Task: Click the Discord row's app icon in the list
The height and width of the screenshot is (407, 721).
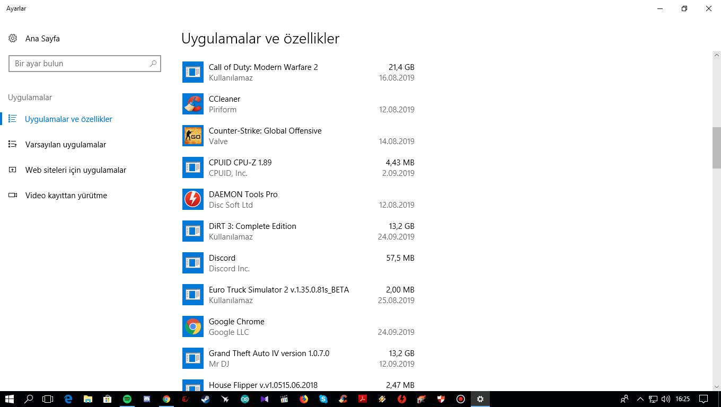Action: tap(193, 263)
